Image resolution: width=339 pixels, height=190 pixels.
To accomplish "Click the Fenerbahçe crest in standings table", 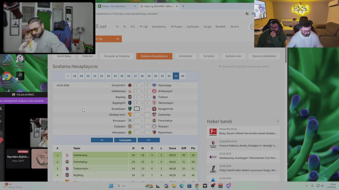I will [x=67, y=162].
